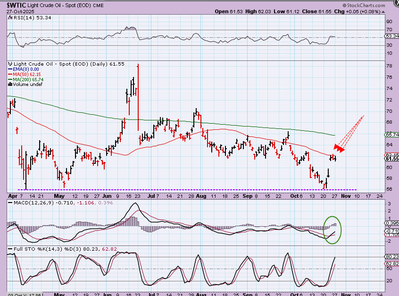399x296 pixels.
Task: Click the RSI(14) candlestick icon beside its label
Action: (9, 18)
